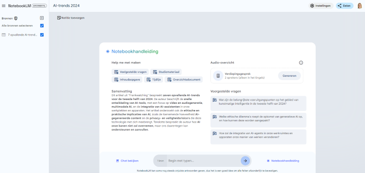
Task: Click the EXPERIMENTAL badge
Action: (39, 6)
